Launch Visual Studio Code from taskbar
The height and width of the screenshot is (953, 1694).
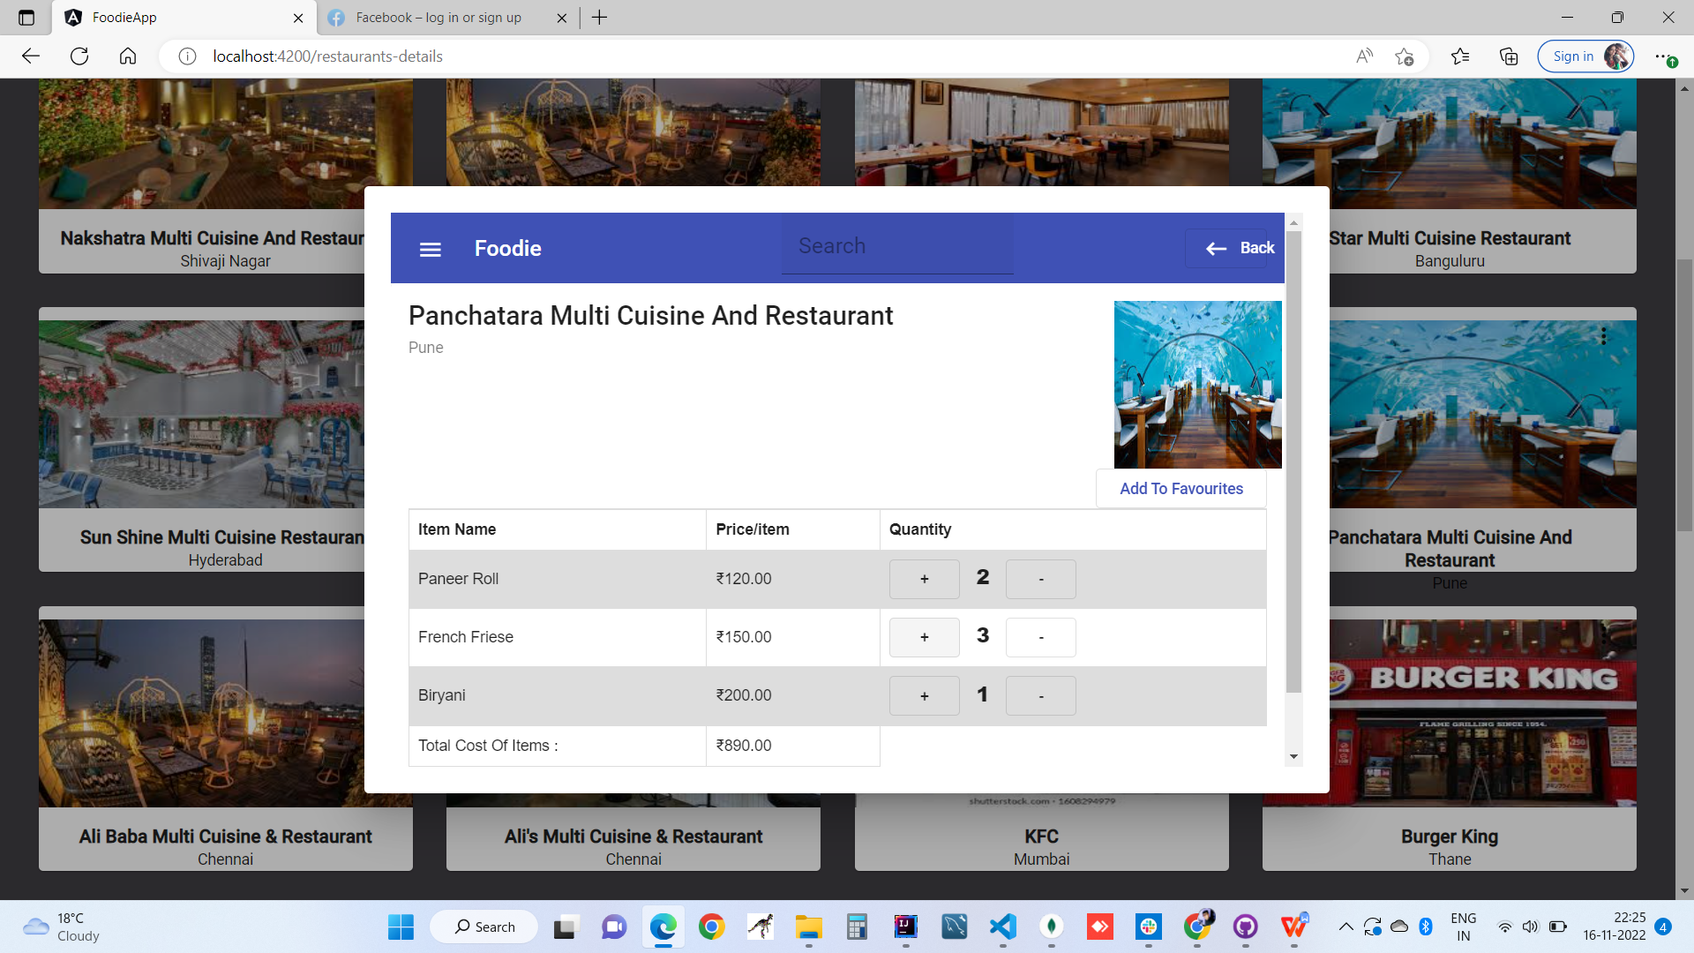[x=1001, y=927]
